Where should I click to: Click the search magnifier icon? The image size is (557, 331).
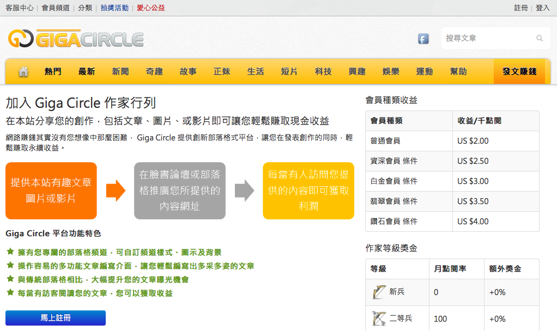click(x=540, y=39)
